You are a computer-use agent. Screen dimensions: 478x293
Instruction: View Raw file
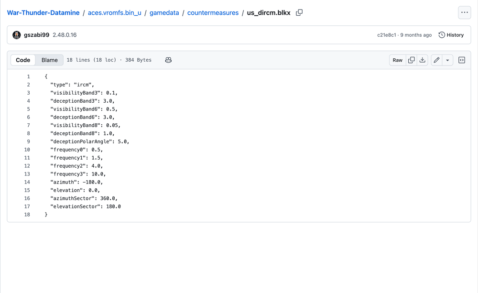click(398, 60)
